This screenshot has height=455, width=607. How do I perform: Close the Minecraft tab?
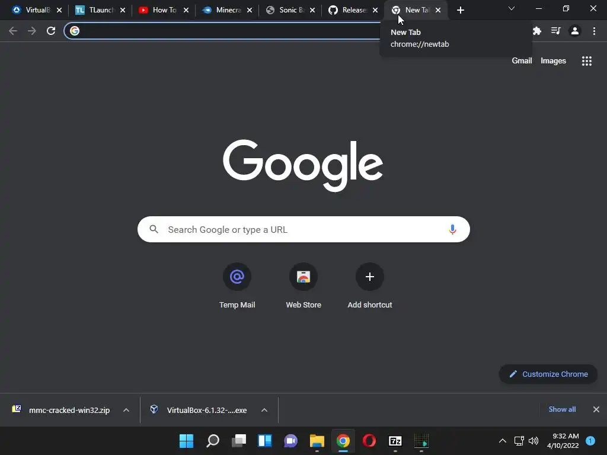pyautogui.click(x=250, y=10)
